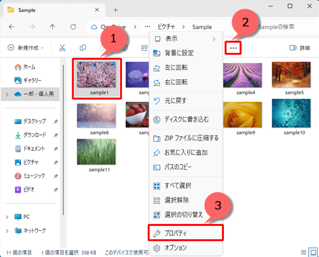The height and width of the screenshot is (257, 319).
Task: Choose 元に戻す from the menu
Action: 186,101
